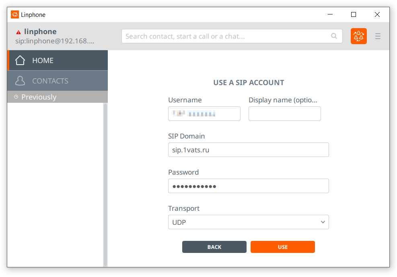Click the sidebar history scrollbar
Screen dimensions: 397x277
tap(105, 185)
